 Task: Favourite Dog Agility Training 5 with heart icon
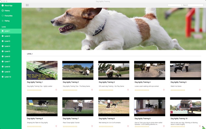pyautogui.click(x=200, y=90)
